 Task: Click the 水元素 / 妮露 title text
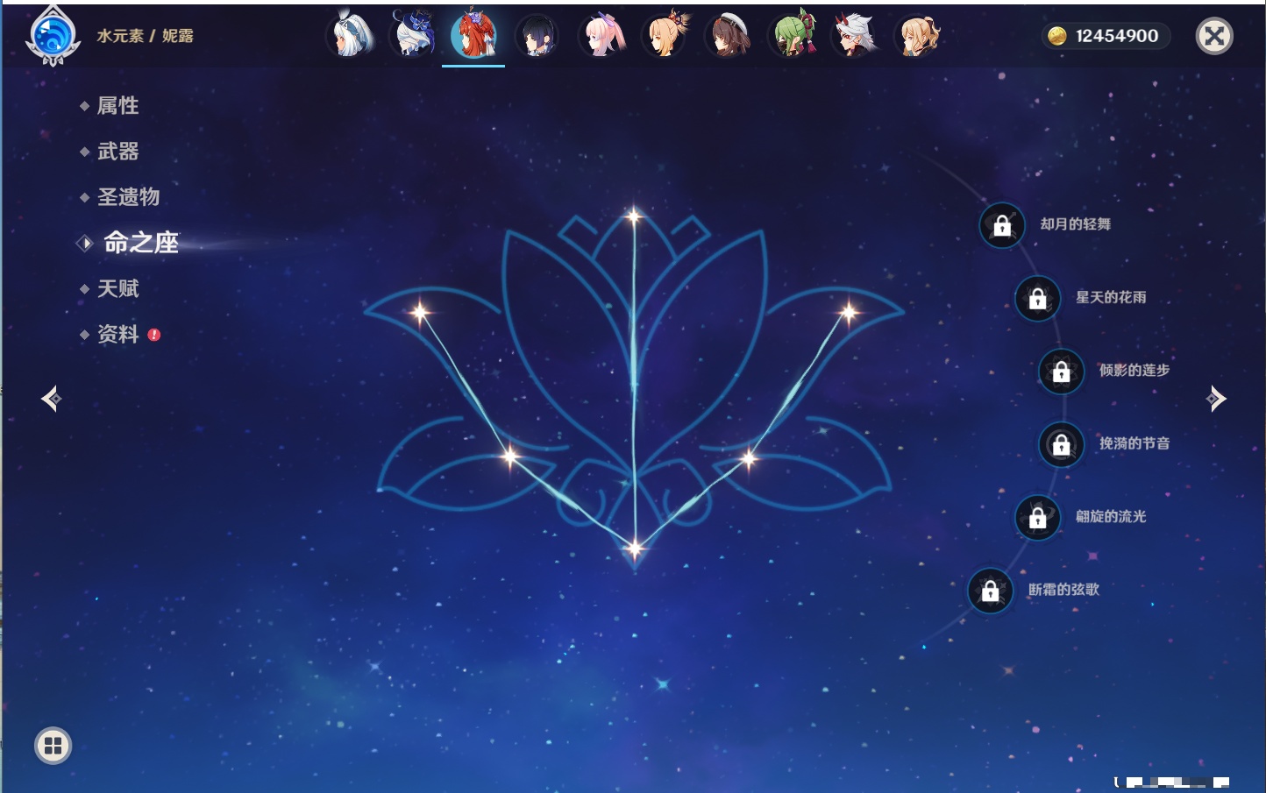(x=146, y=36)
